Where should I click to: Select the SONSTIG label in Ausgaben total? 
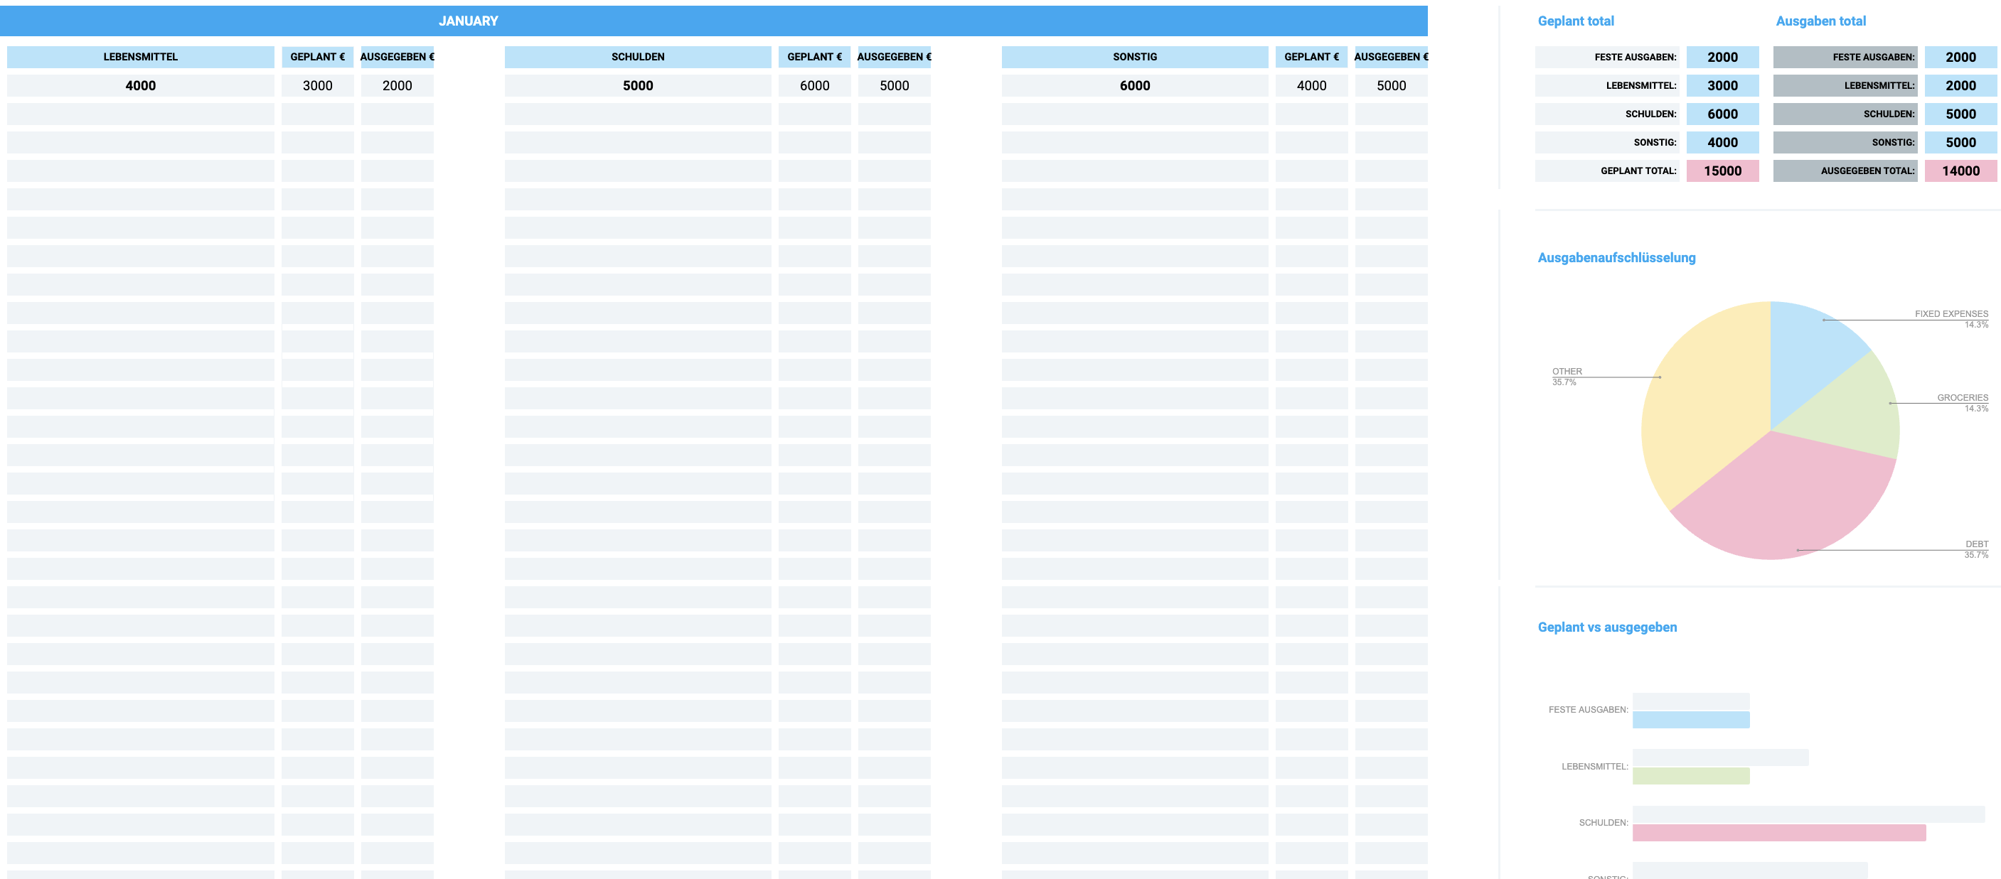point(1845,142)
